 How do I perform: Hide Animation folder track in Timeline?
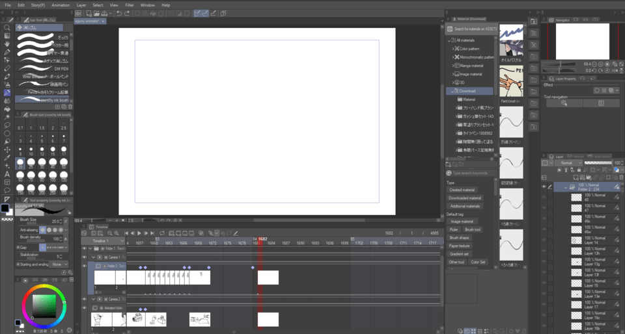pyautogui.click(x=84, y=308)
